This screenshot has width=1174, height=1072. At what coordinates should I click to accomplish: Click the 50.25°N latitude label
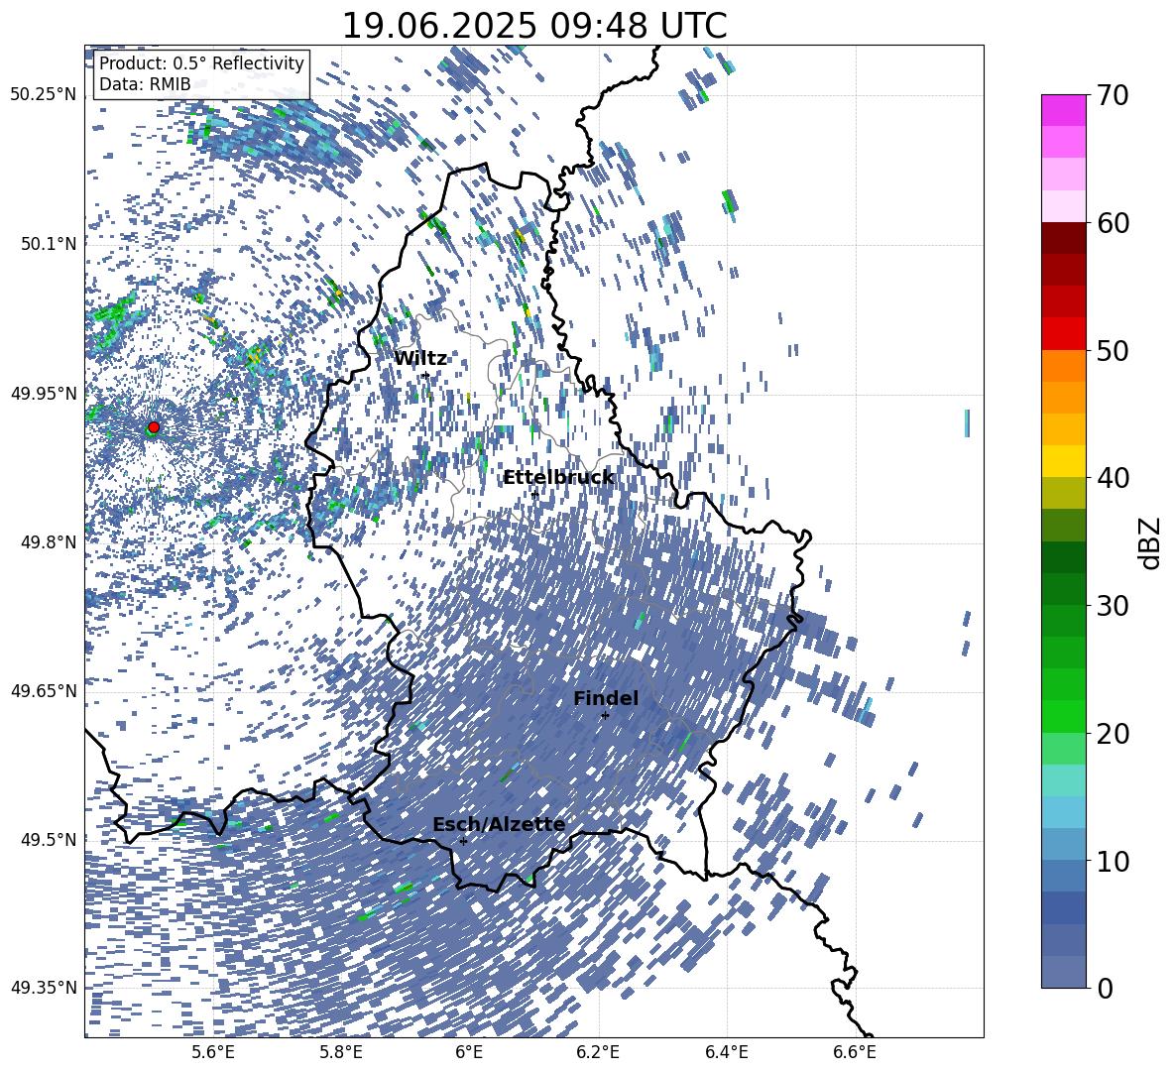click(45, 95)
